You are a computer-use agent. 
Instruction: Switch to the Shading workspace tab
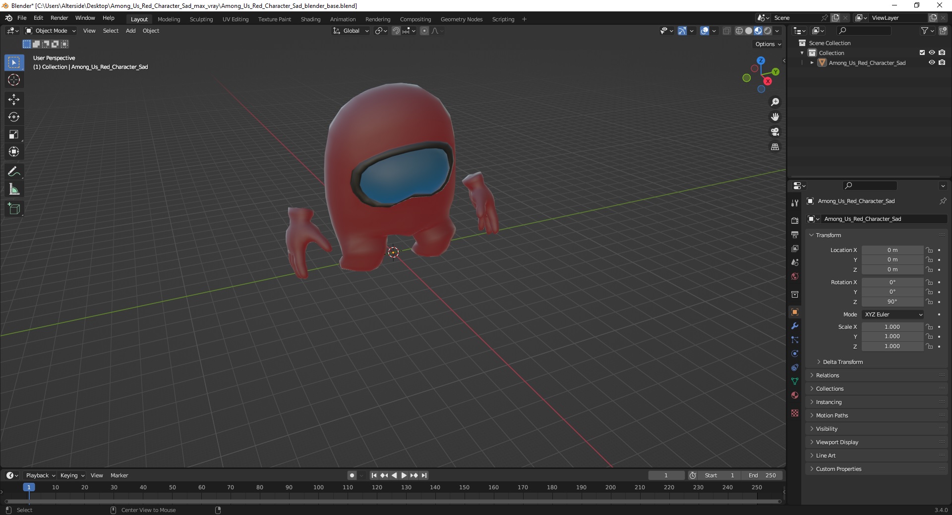pos(310,19)
